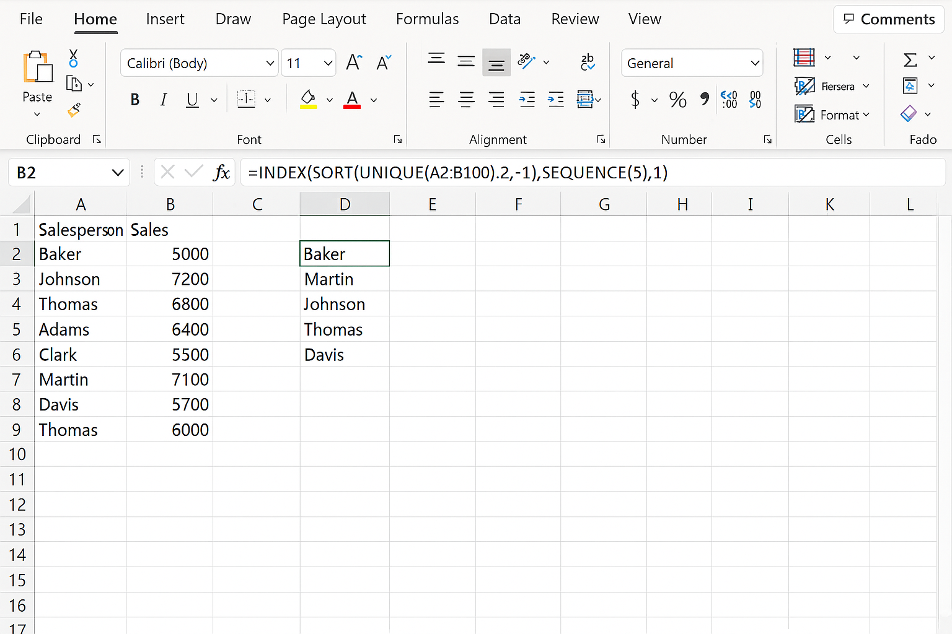Click in the formula bar
Screen dimensions: 952x634
pyautogui.click(x=593, y=172)
